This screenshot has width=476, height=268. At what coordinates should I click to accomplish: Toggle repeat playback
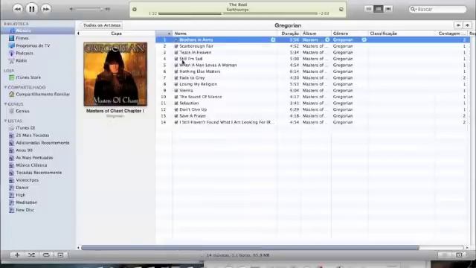[x=46, y=255]
